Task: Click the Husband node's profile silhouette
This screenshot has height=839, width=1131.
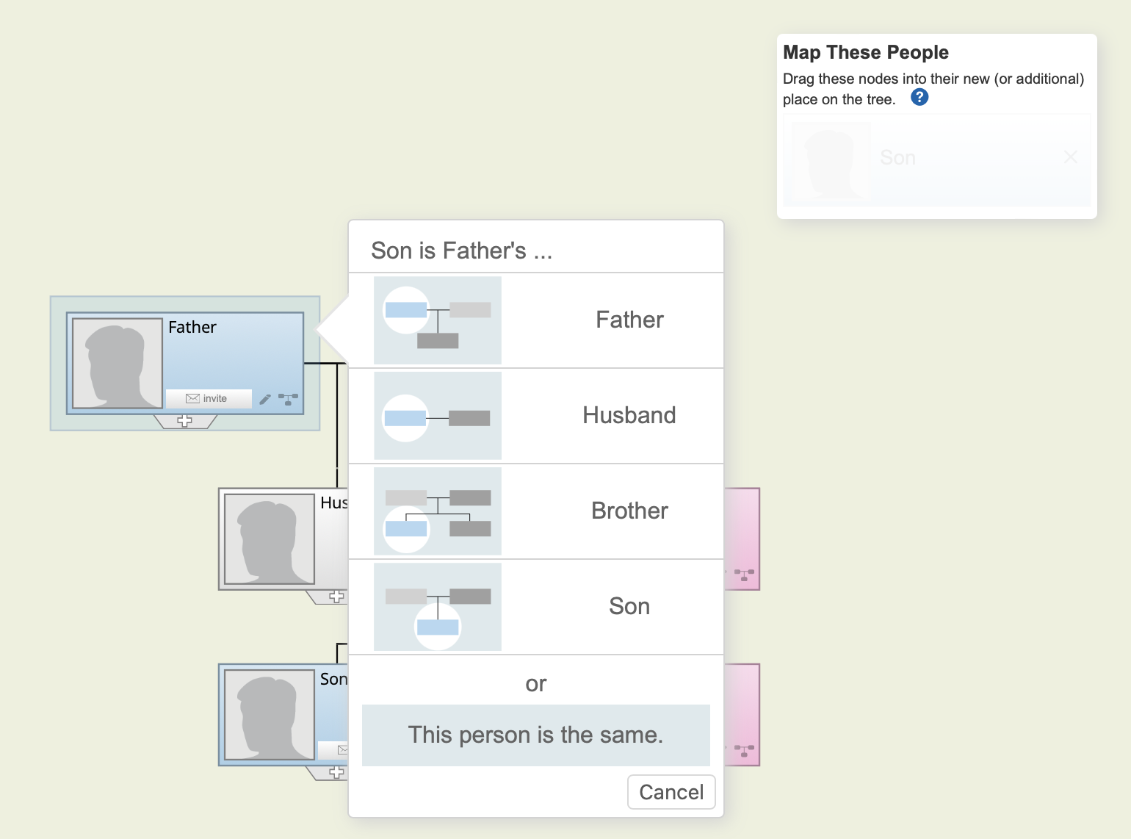Action: (x=269, y=539)
